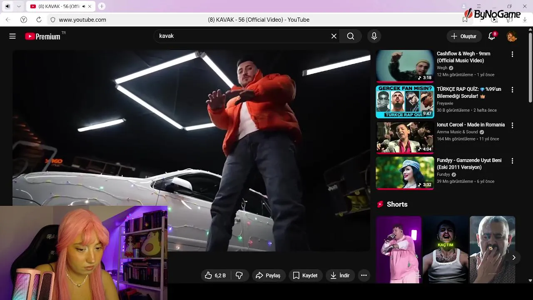Start voice search with microphone
533x300 pixels.
click(x=374, y=36)
